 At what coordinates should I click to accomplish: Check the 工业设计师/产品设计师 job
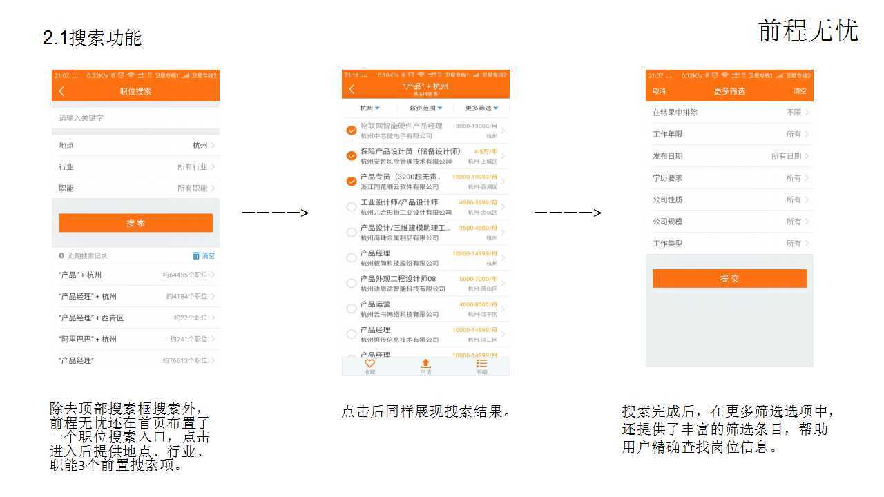click(352, 207)
